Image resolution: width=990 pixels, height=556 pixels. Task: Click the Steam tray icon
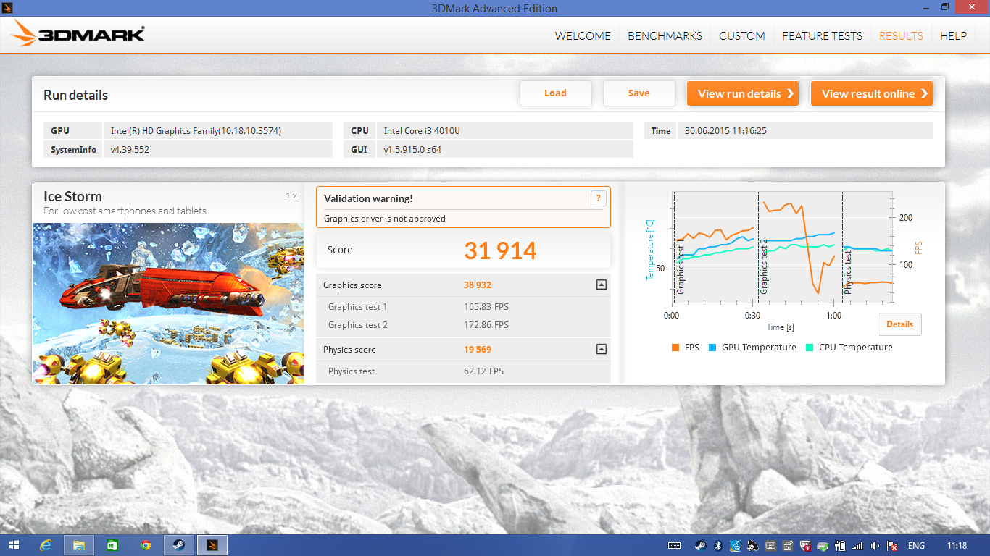point(700,546)
